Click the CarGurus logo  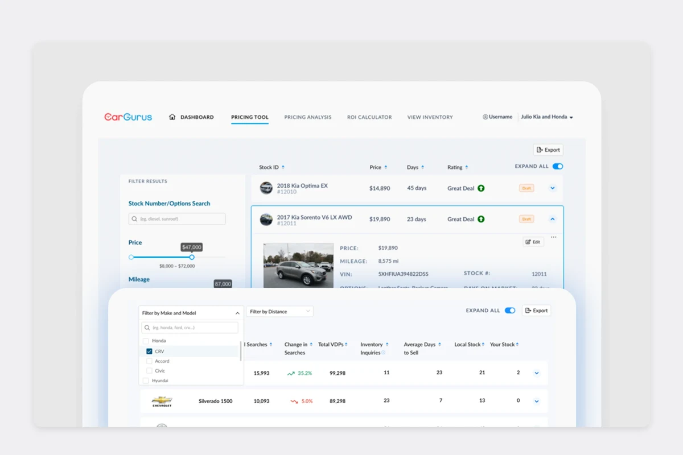tap(128, 117)
